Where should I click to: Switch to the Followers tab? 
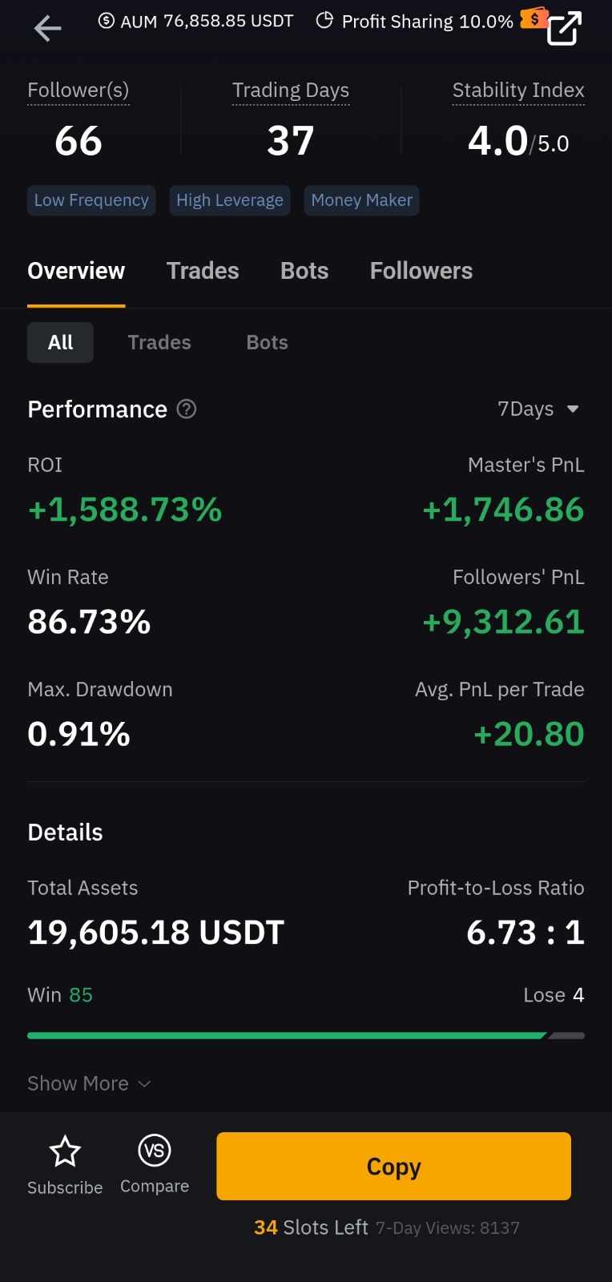coord(421,271)
